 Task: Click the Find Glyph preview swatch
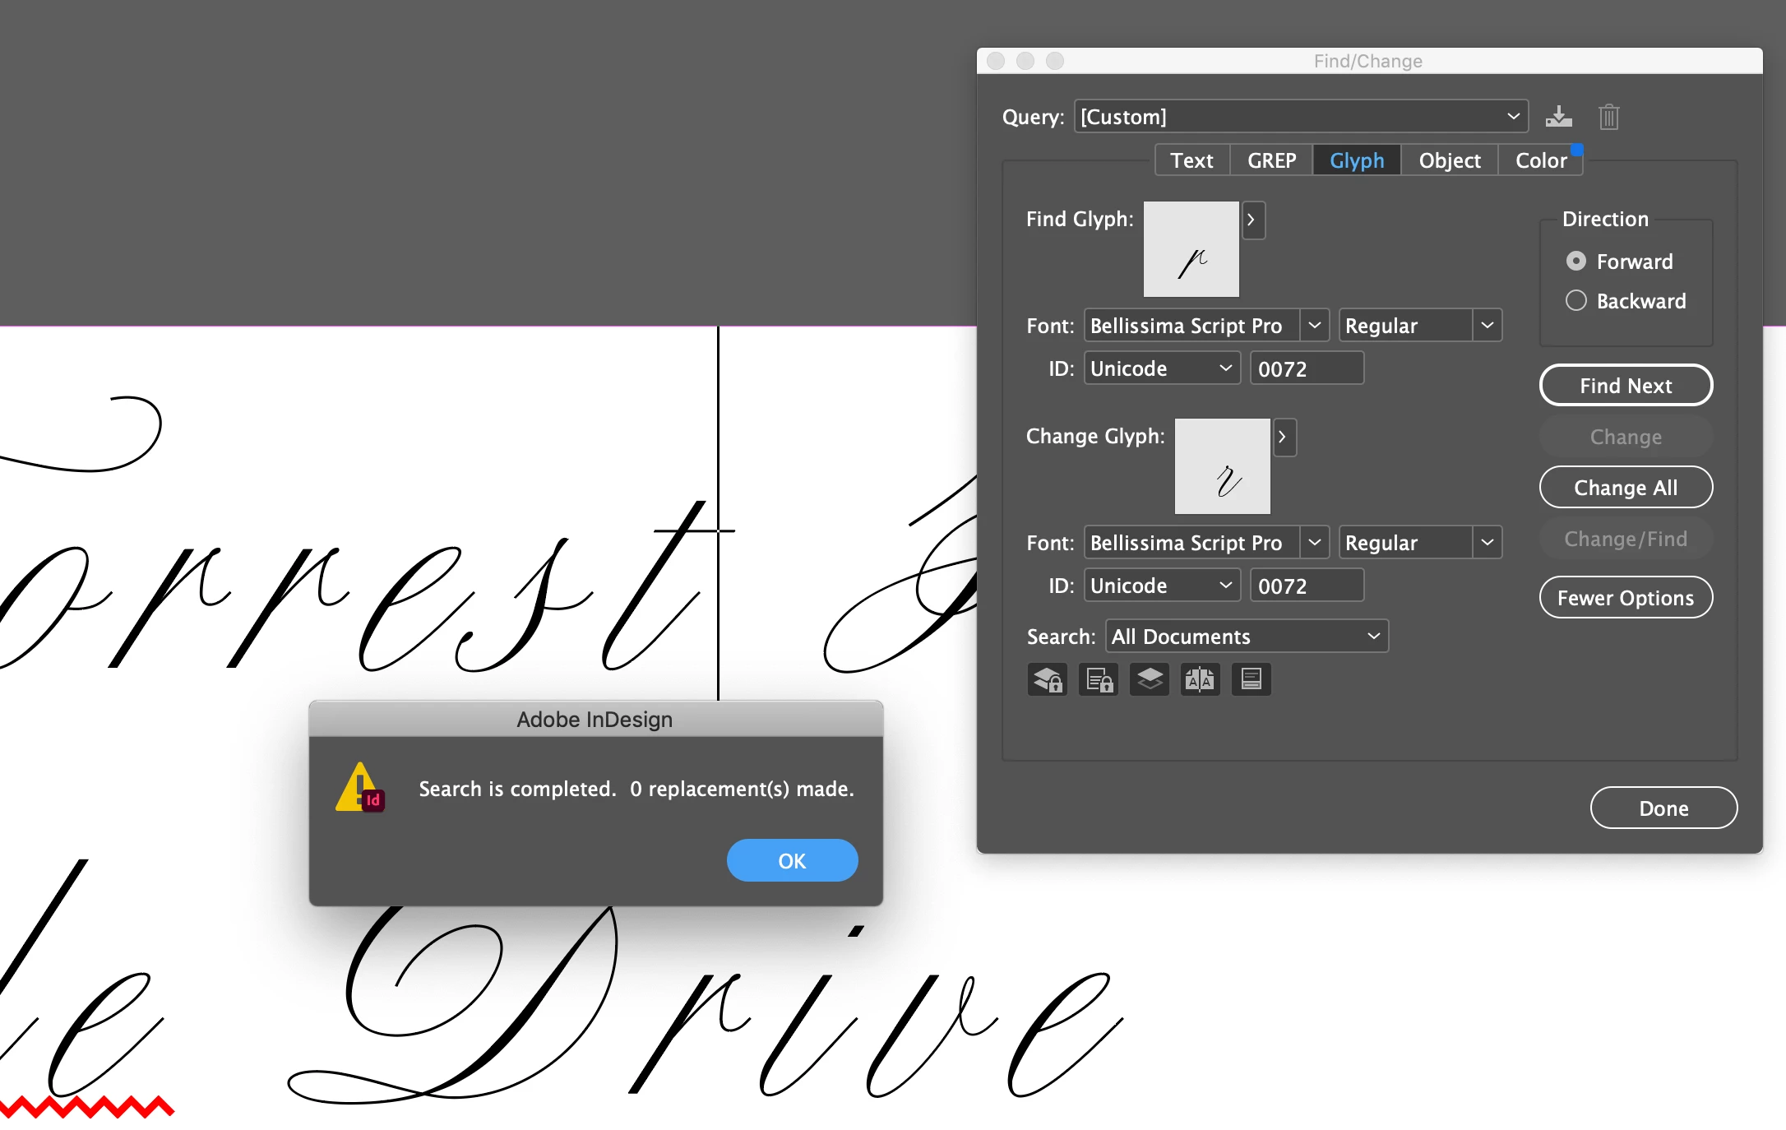[1191, 249]
